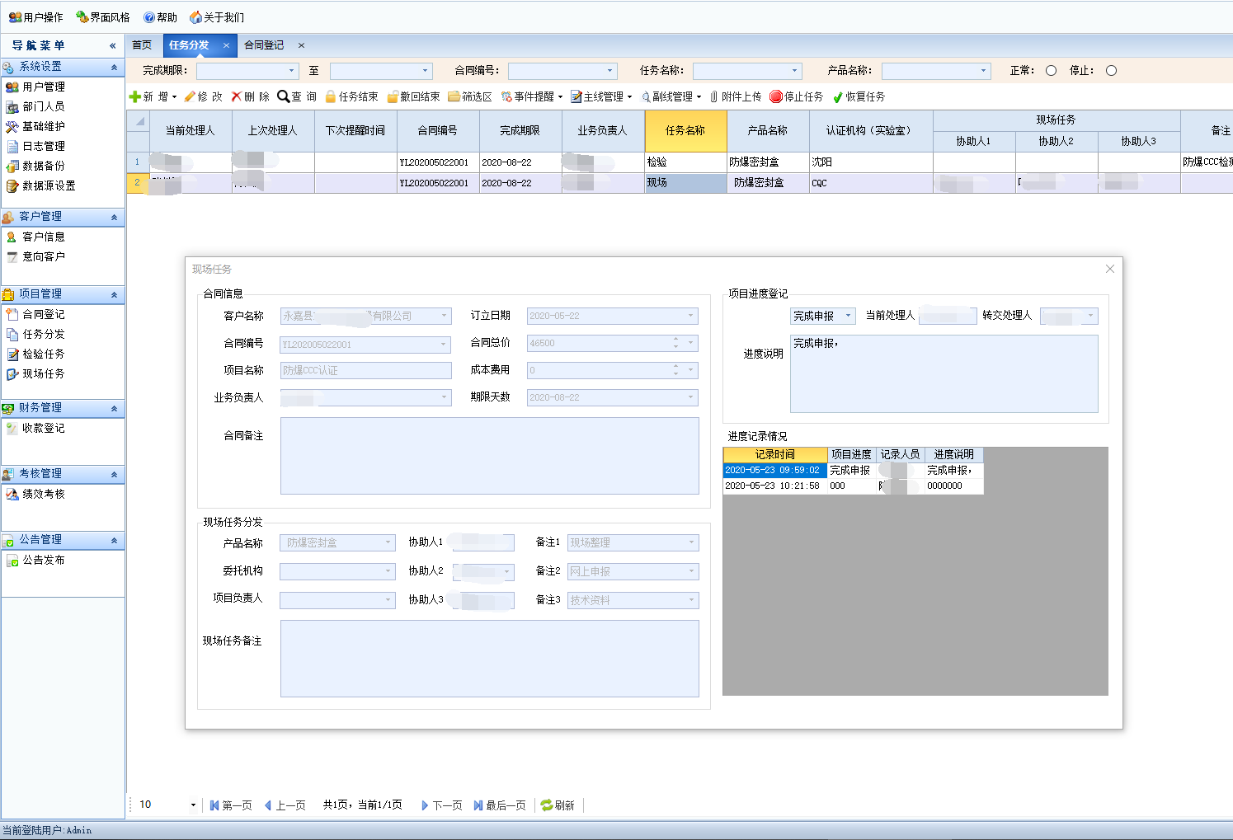
Task: Go to 上一页 in pagination
Action: [x=285, y=805]
